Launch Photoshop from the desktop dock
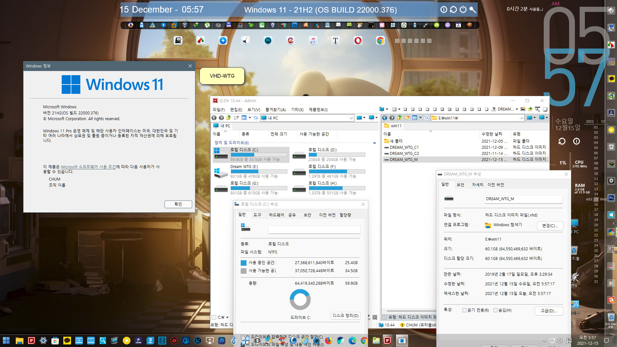Viewport: 617px width, 347px height. pyautogui.click(x=268, y=40)
